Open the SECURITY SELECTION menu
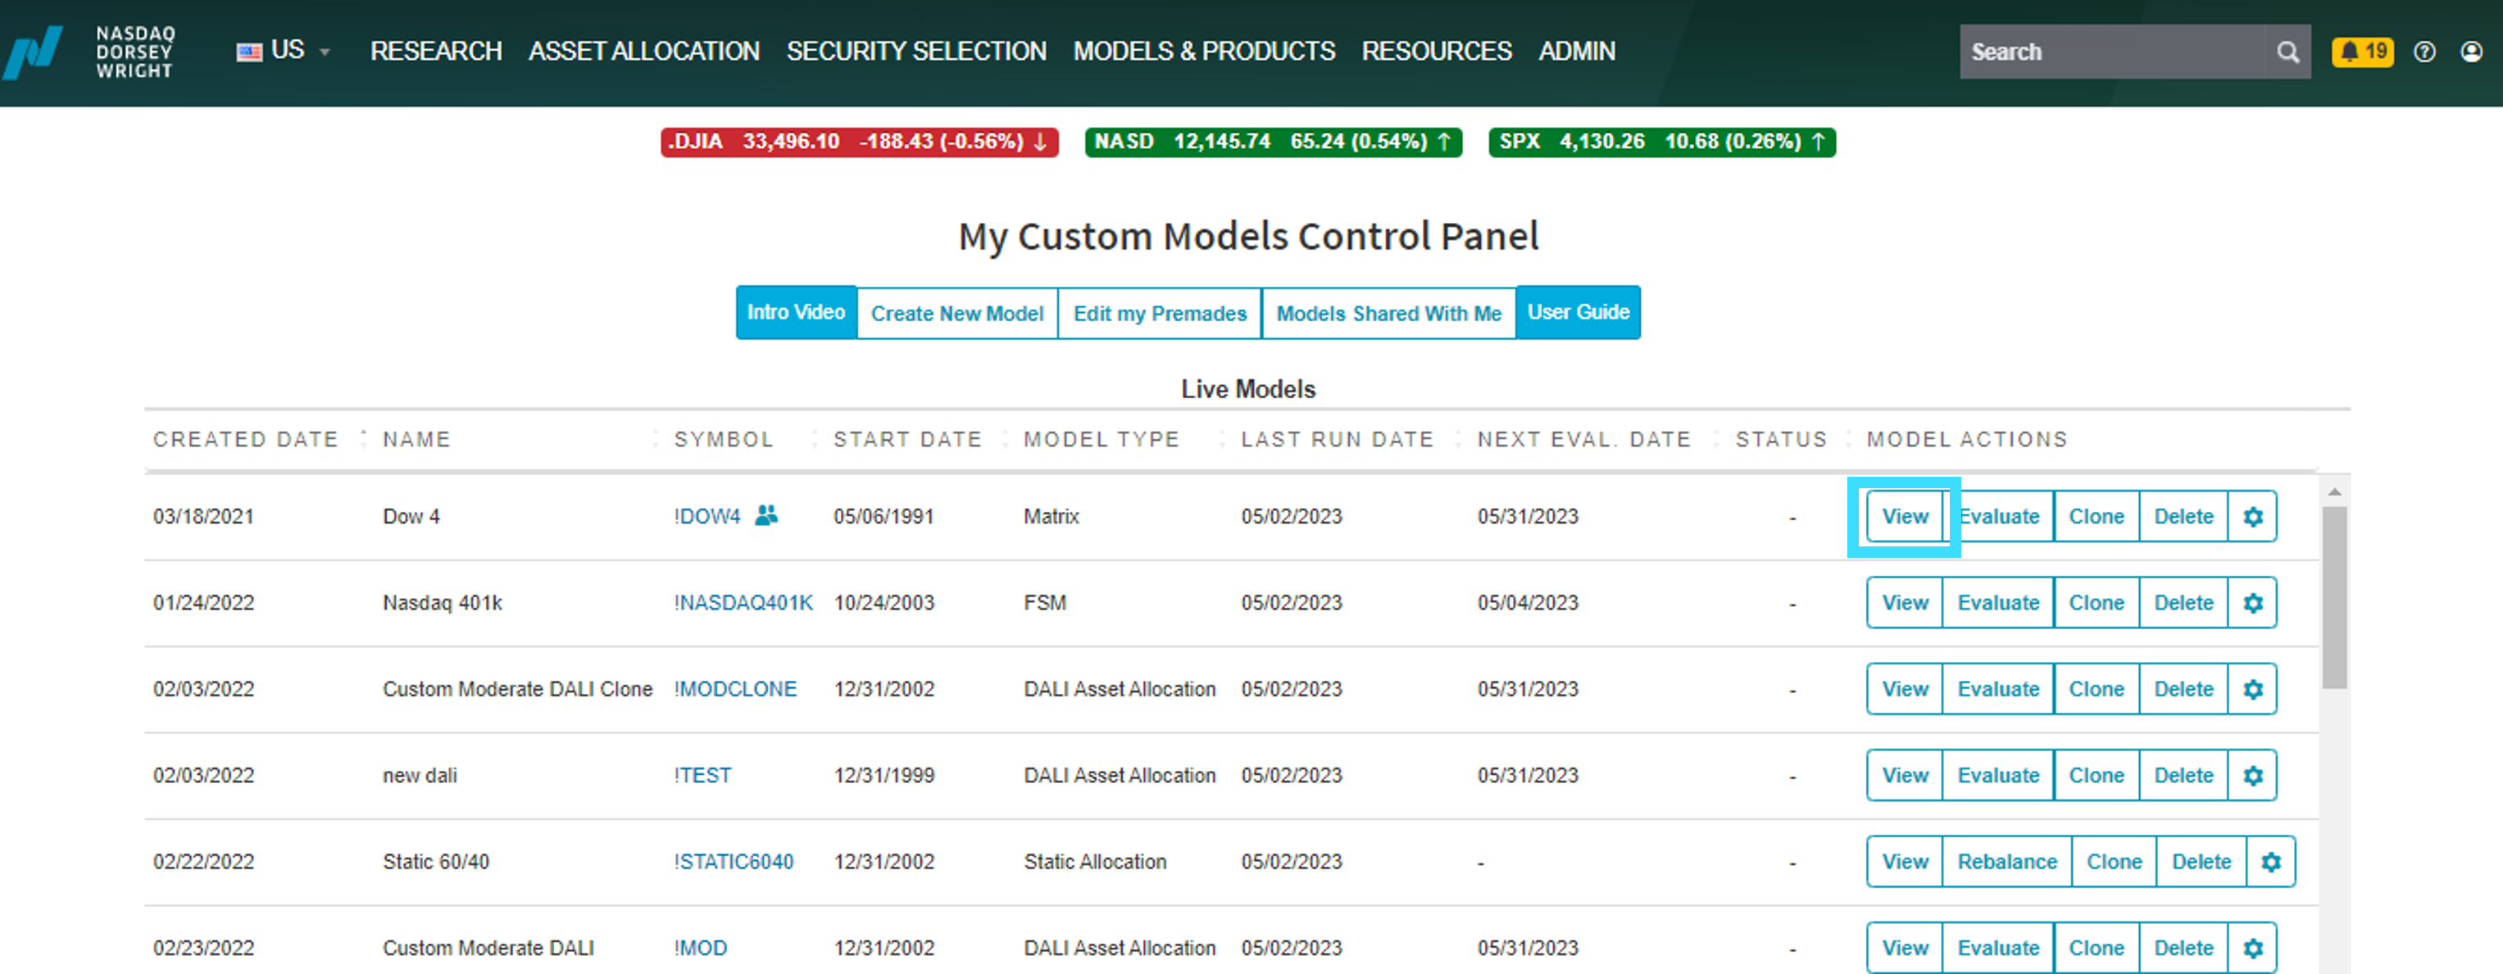This screenshot has height=974, width=2503. 915,52
